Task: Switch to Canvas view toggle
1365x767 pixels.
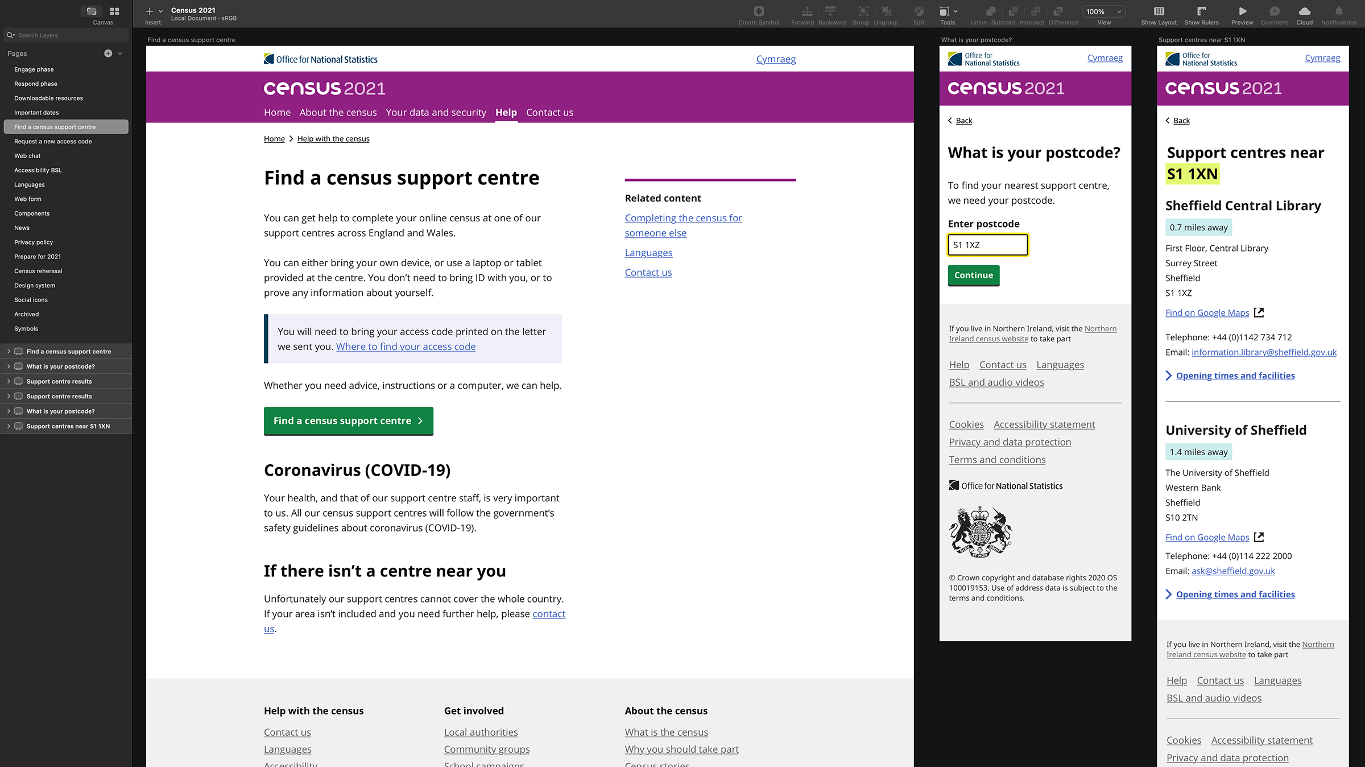Action: pos(92,11)
